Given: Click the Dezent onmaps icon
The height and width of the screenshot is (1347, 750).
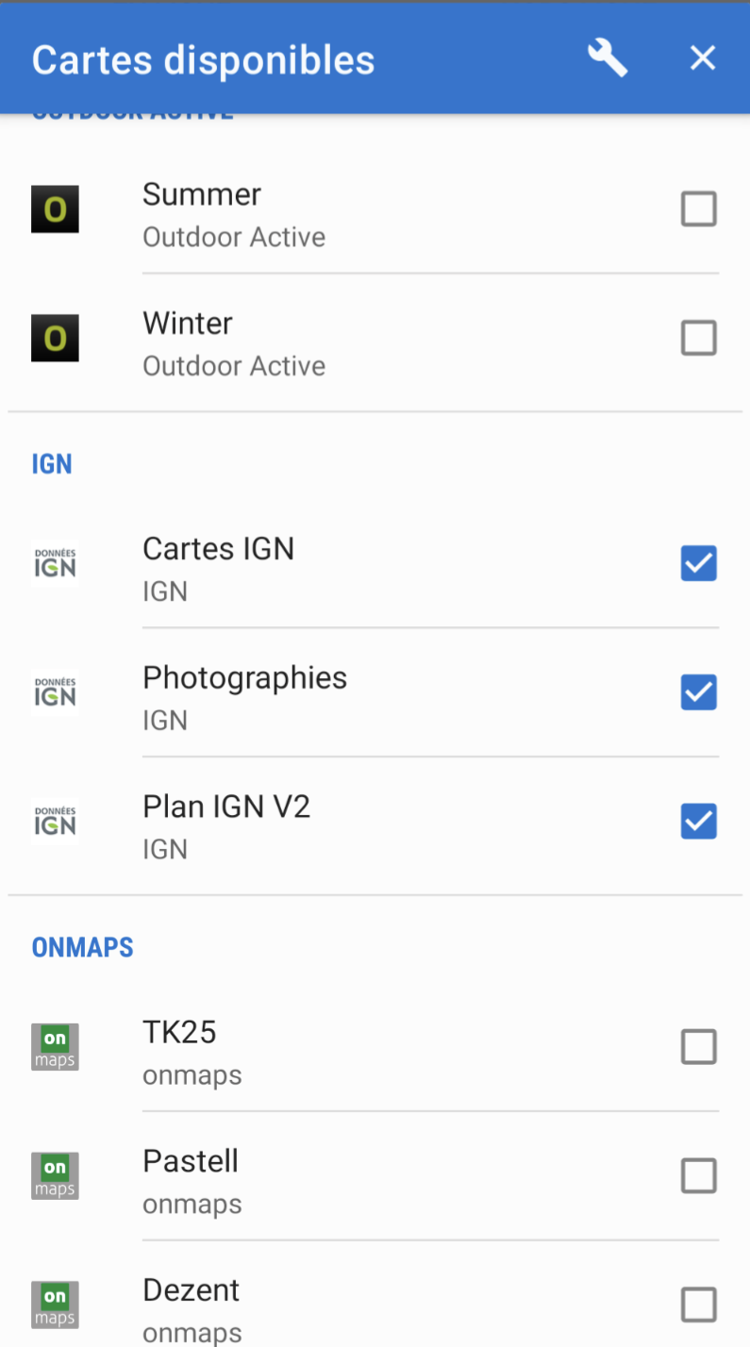Looking at the screenshot, I should tap(55, 1305).
